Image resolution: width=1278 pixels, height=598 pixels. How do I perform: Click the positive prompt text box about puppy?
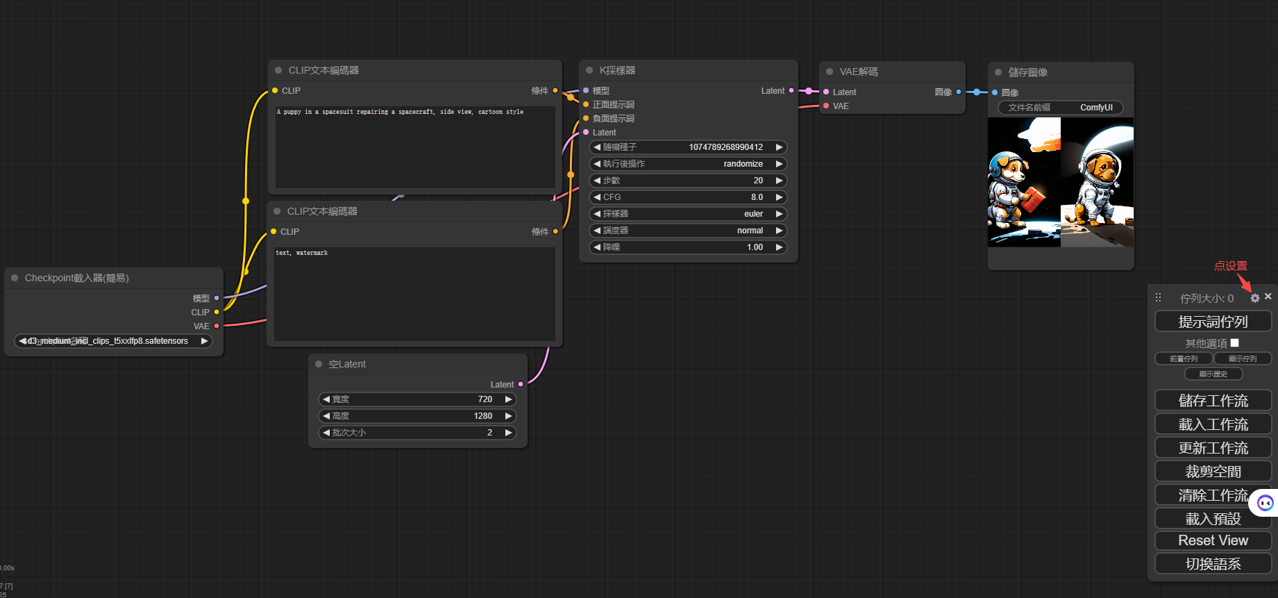(x=415, y=146)
